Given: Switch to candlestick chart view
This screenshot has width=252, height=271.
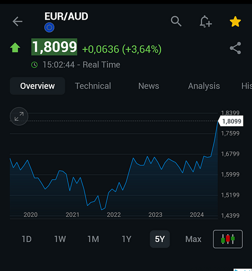Looking at the screenshot, I should pyautogui.click(x=228, y=239).
